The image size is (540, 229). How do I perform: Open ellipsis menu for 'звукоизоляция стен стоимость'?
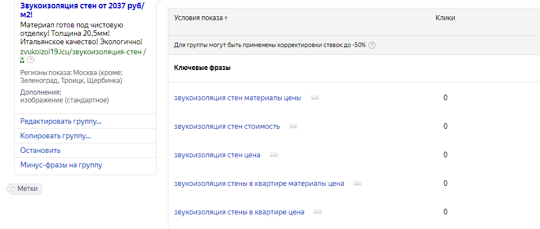click(293, 127)
